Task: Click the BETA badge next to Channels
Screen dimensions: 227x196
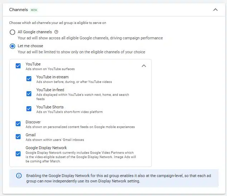Action: pos(34,10)
